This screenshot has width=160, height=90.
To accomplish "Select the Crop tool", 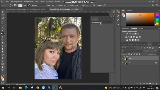I will (2, 24).
